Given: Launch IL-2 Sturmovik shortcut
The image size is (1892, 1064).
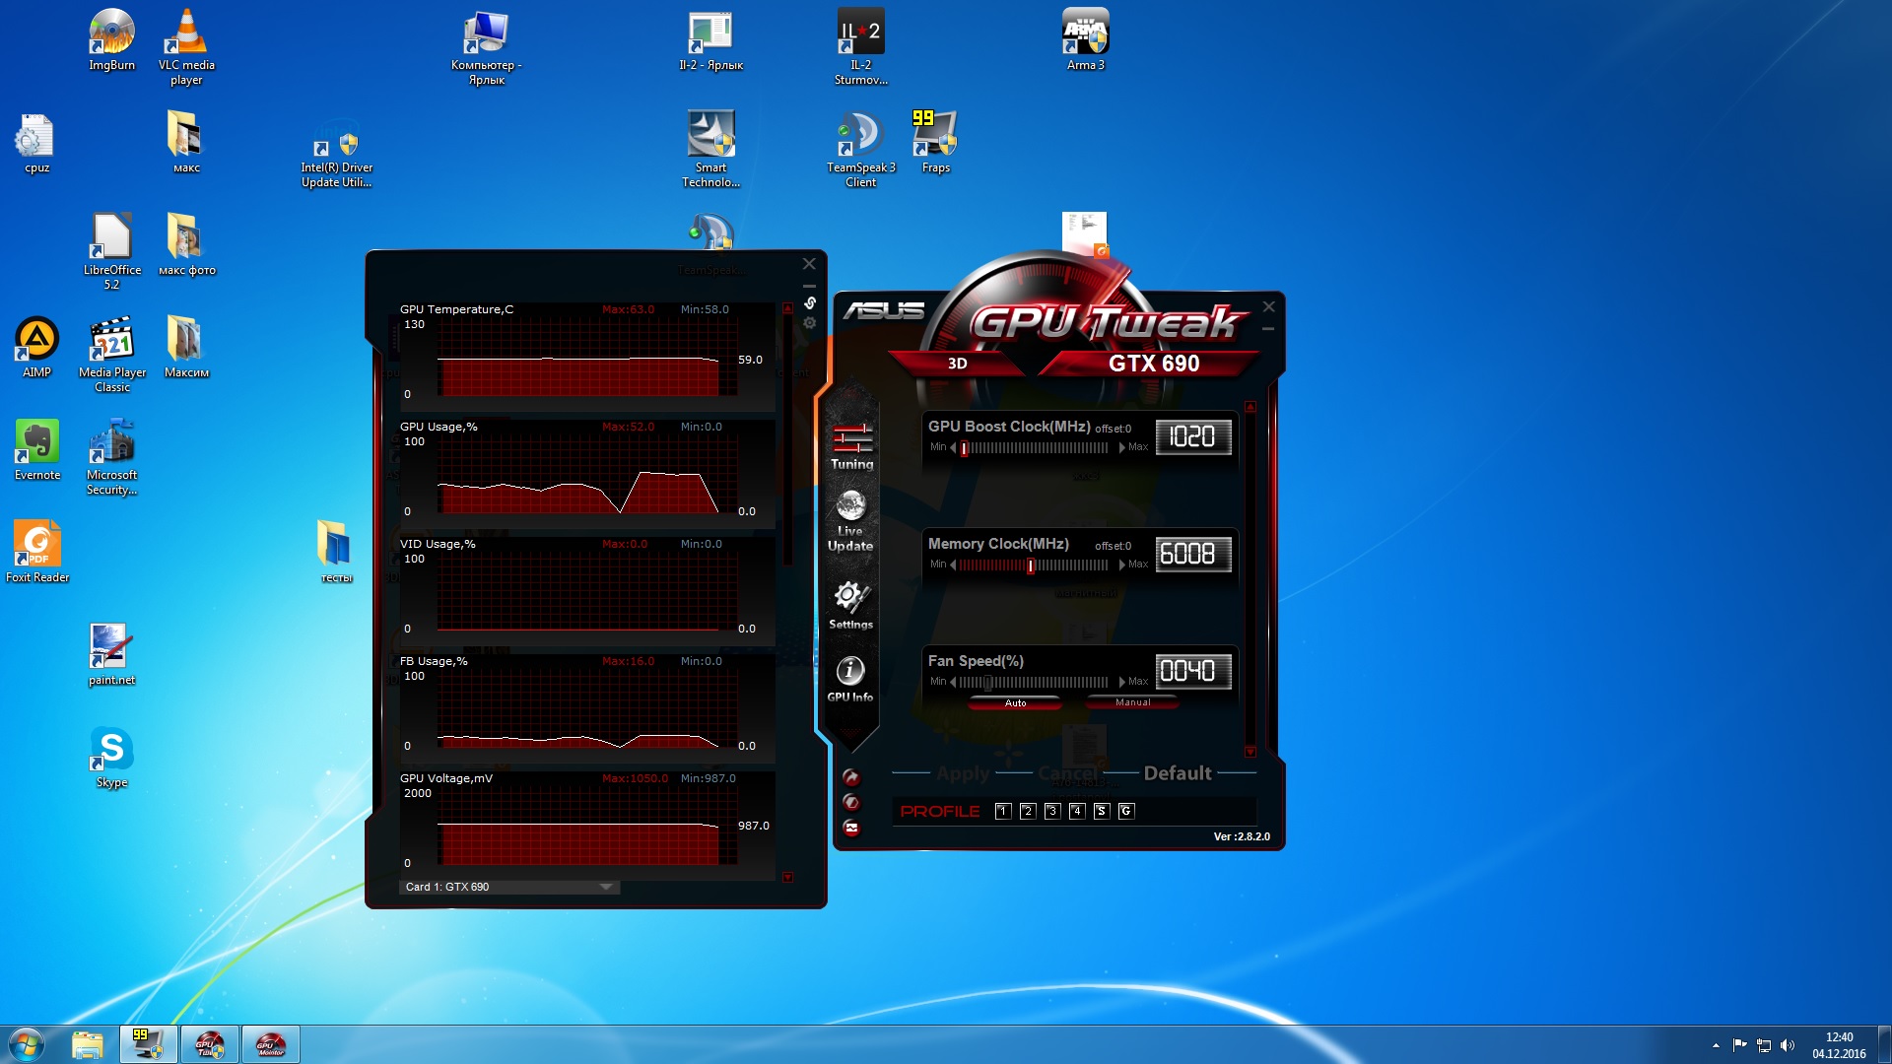Looking at the screenshot, I should tap(861, 47).
